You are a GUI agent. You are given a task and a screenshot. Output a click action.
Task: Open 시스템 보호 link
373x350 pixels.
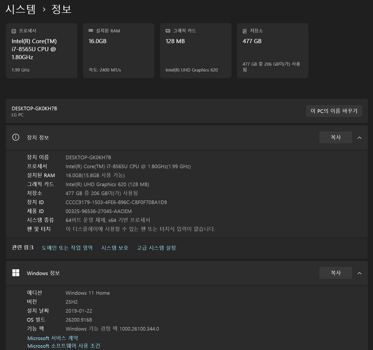tap(115, 248)
